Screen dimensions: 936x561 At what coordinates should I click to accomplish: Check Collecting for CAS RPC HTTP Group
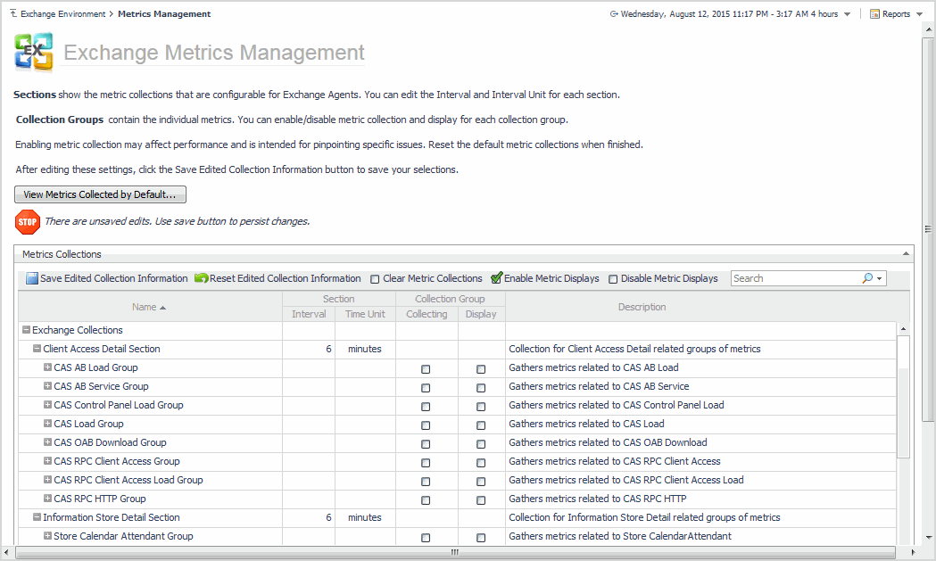426,500
